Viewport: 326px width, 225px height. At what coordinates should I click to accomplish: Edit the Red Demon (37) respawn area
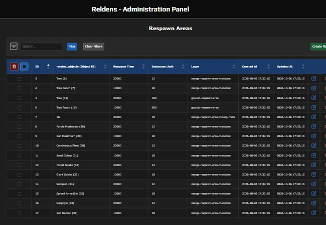click(314, 213)
